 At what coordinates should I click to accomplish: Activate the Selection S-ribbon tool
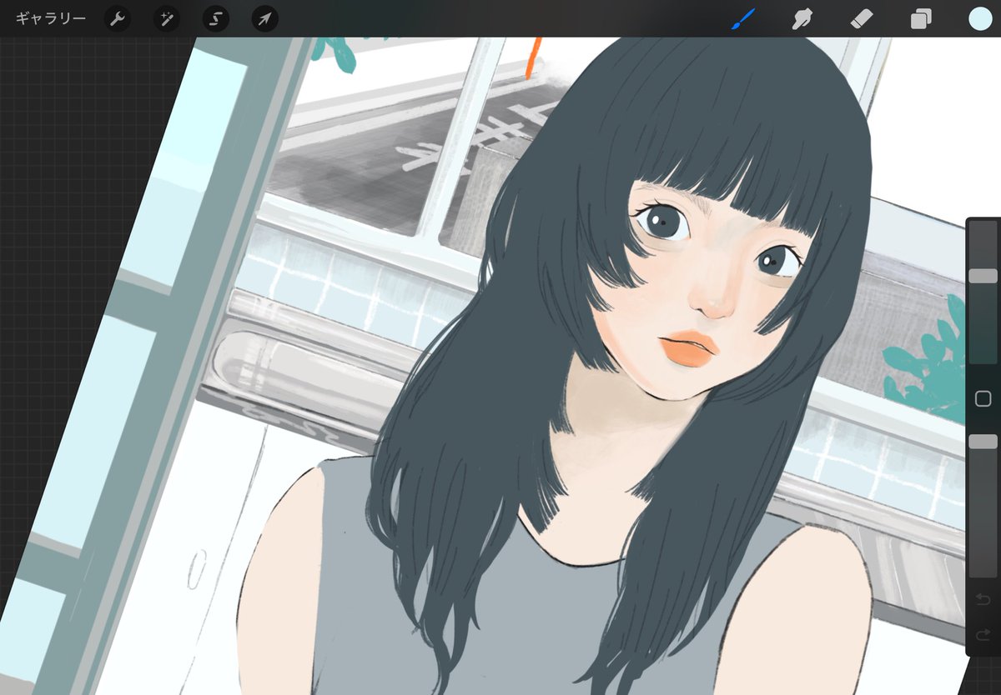tap(215, 18)
